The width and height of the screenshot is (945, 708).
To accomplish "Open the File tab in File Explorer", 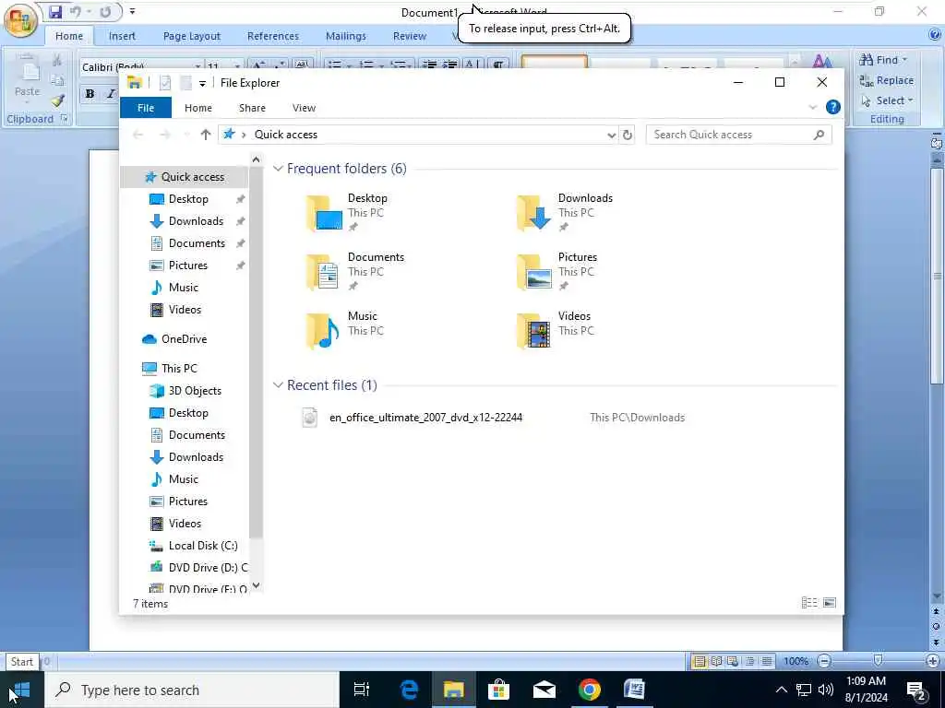I will [146, 108].
